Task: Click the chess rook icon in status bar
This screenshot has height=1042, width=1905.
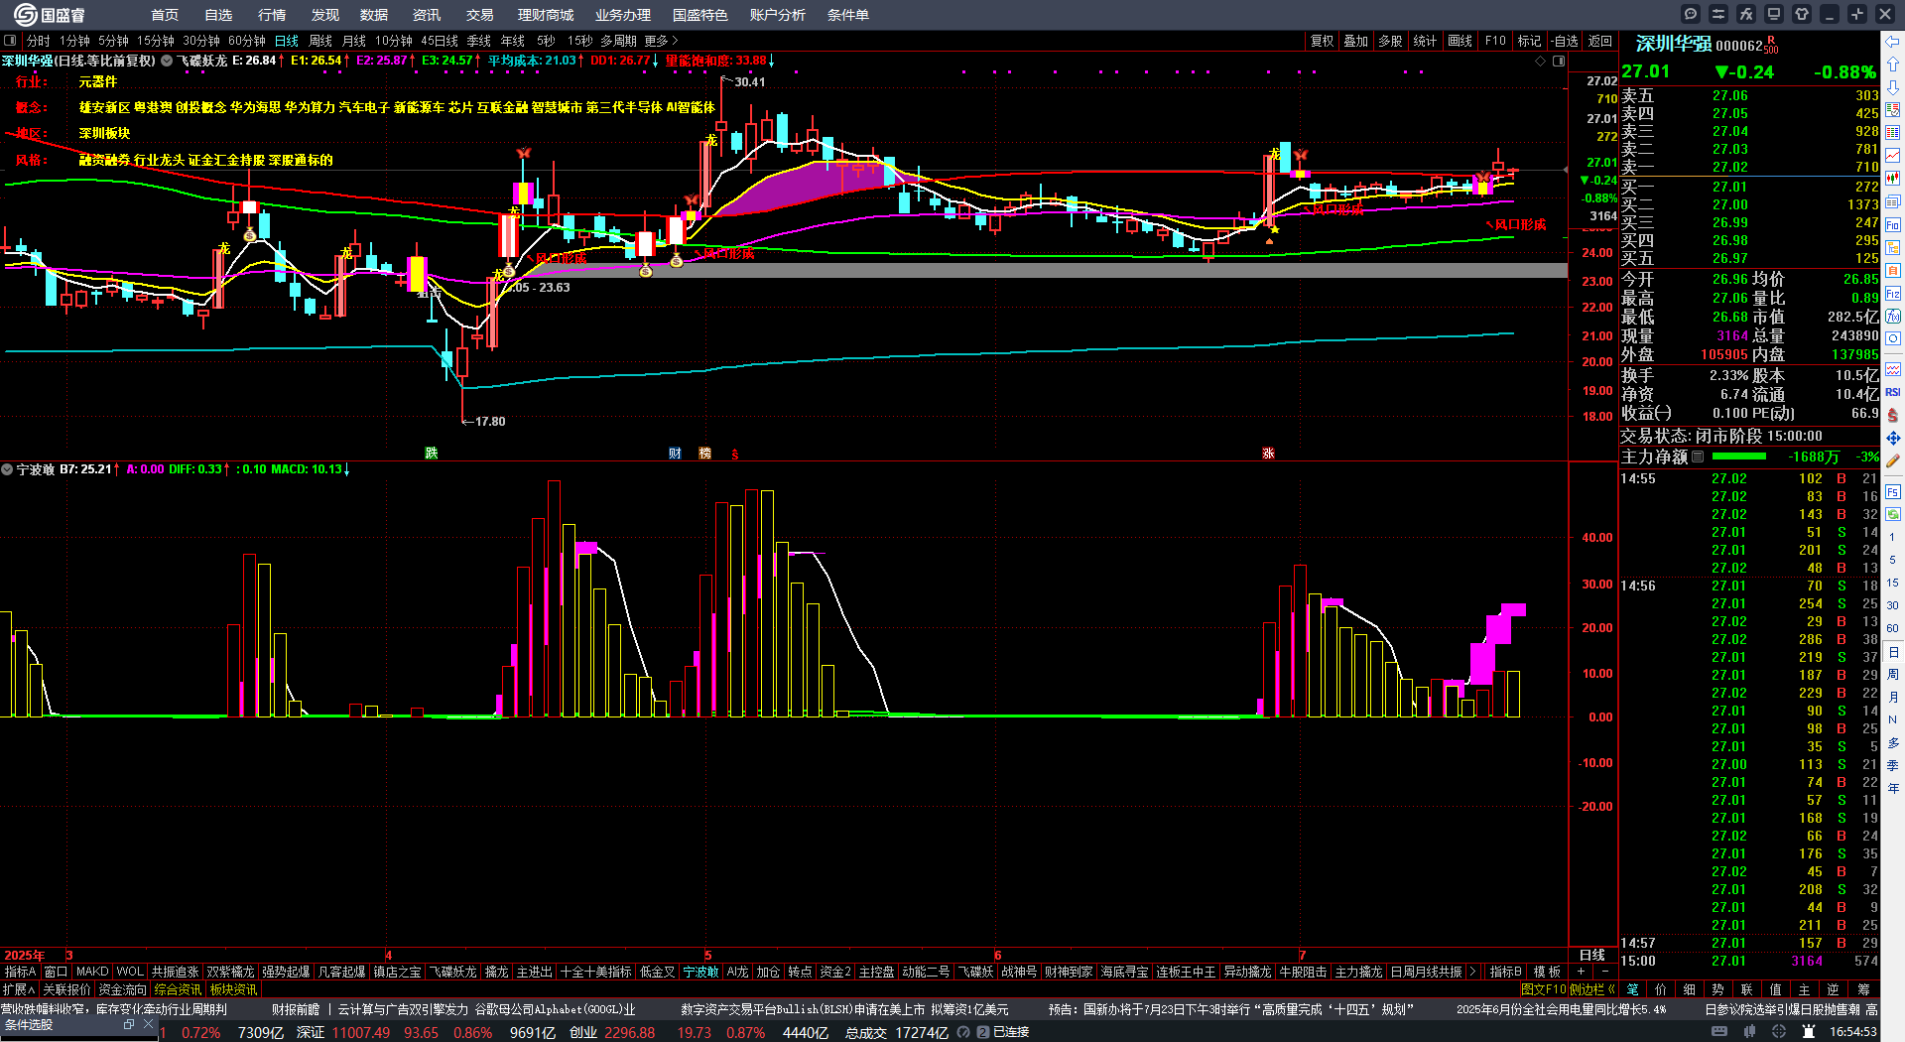Action: [x=1809, y=1032]
